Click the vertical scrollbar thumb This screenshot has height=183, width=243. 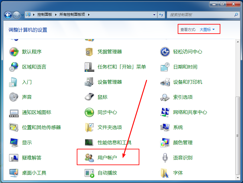[x=238, y=136]
